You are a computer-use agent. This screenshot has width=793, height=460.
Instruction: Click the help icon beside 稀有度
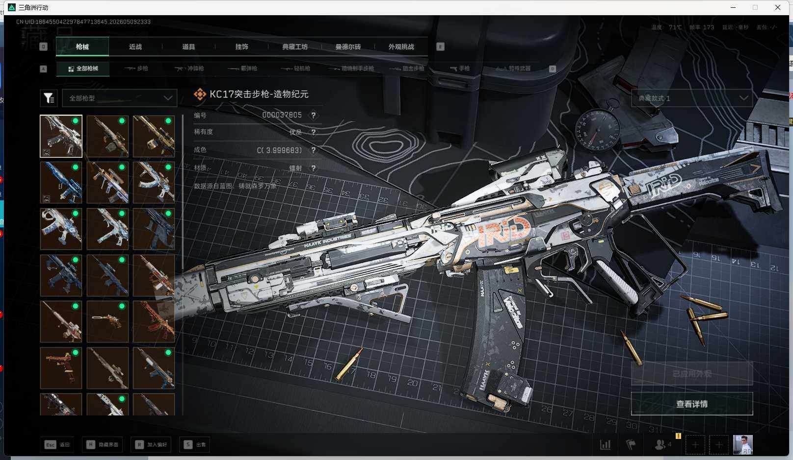313,132
